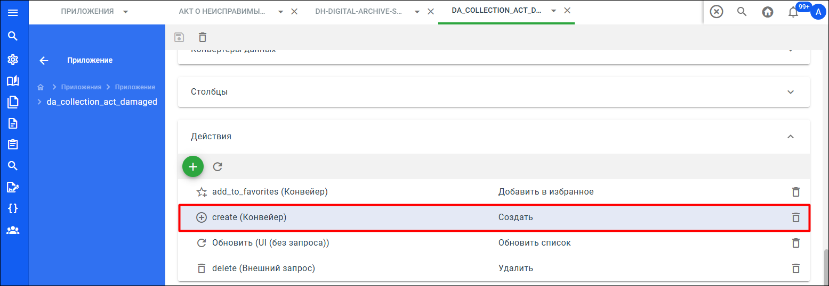The image size is (829, 286).
Task: Click the green add action button
Action: point(193,166)
